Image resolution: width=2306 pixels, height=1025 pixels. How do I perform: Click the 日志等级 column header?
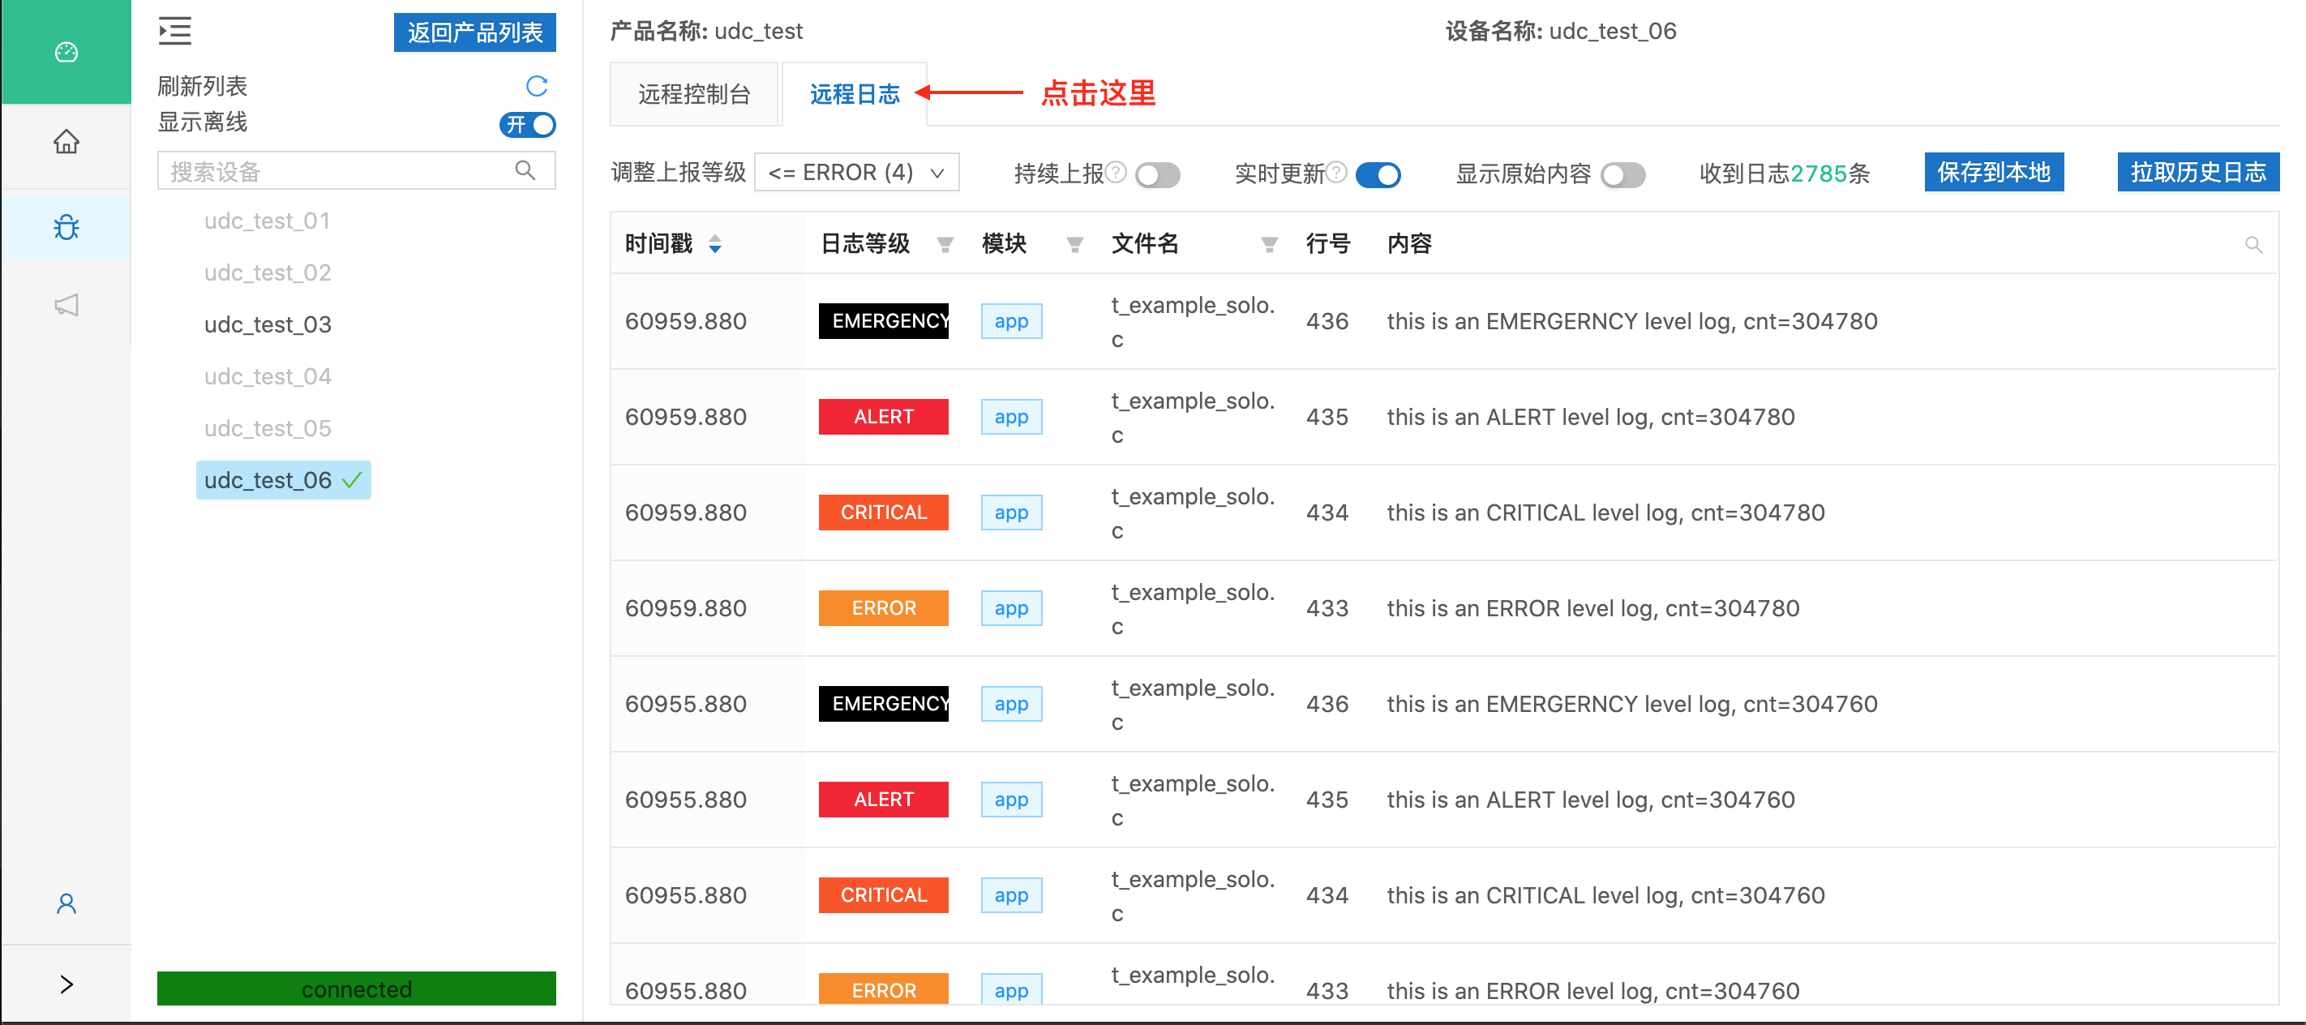tap(864, 243)
